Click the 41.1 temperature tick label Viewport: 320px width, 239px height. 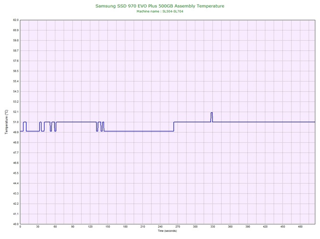(x=16, y=214)
